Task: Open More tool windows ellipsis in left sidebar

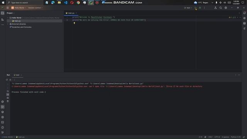Action: point(3,25)
